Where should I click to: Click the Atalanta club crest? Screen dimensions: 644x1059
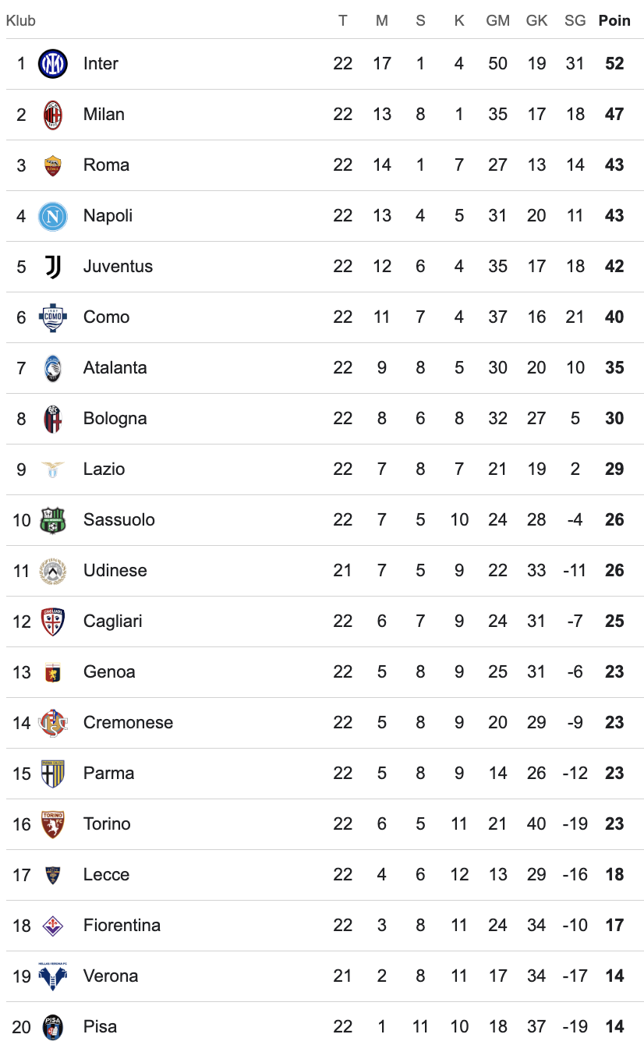(x=53, y=368)
